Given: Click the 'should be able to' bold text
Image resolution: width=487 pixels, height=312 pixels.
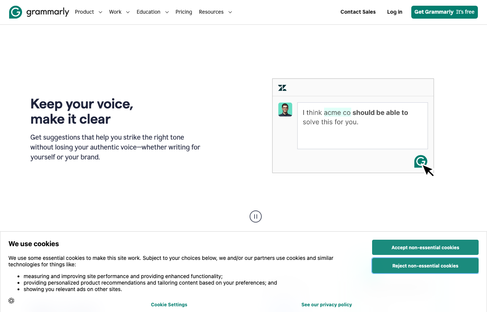Looking at the screenshot, I should click(x=380, y=113).
